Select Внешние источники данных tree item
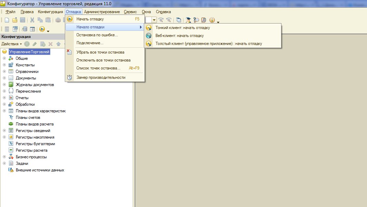The height and width of the screenshot is (207, 367). point(40,170)
